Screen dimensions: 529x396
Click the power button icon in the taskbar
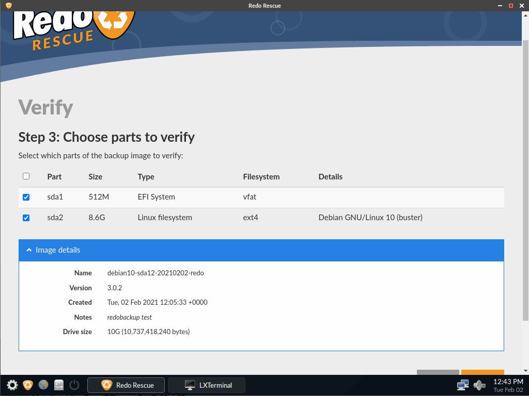[74, 385]
